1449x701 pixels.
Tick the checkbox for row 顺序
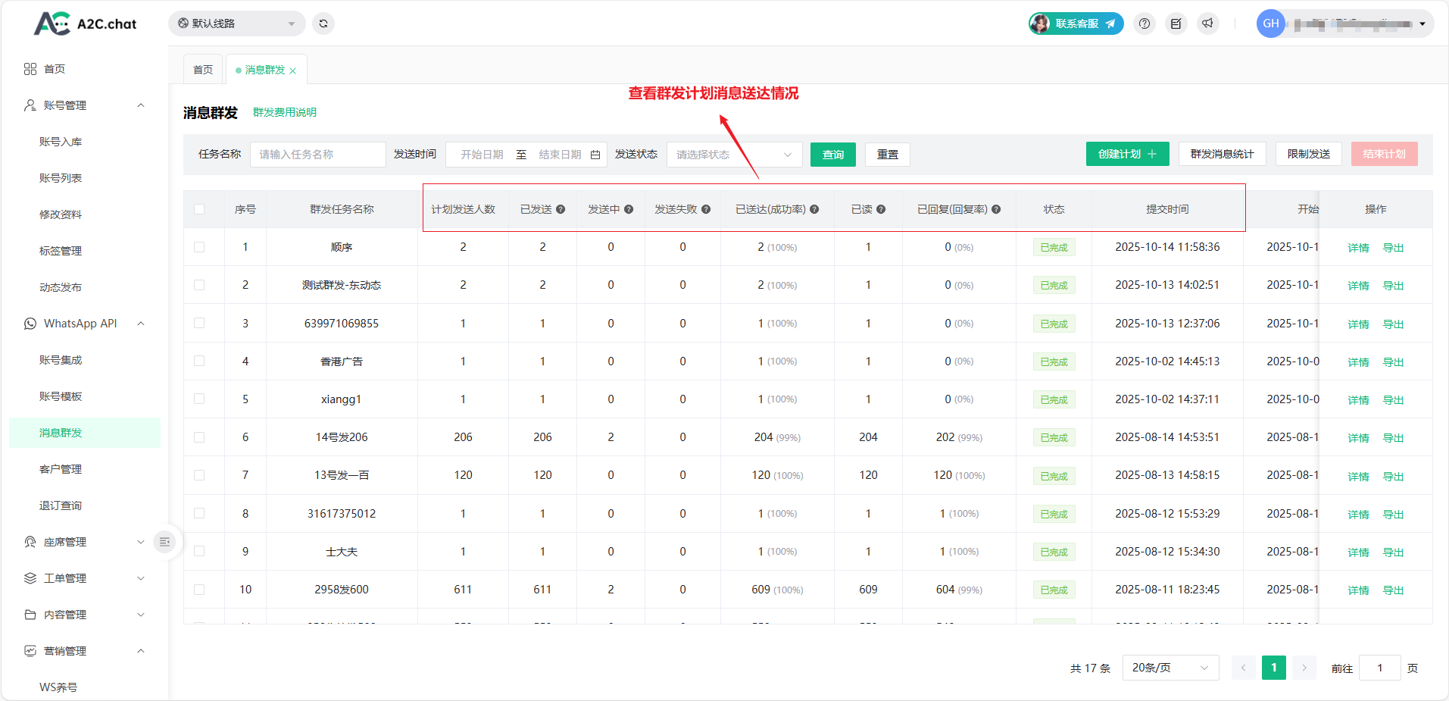pyautogui.click(x=199, y=247)
